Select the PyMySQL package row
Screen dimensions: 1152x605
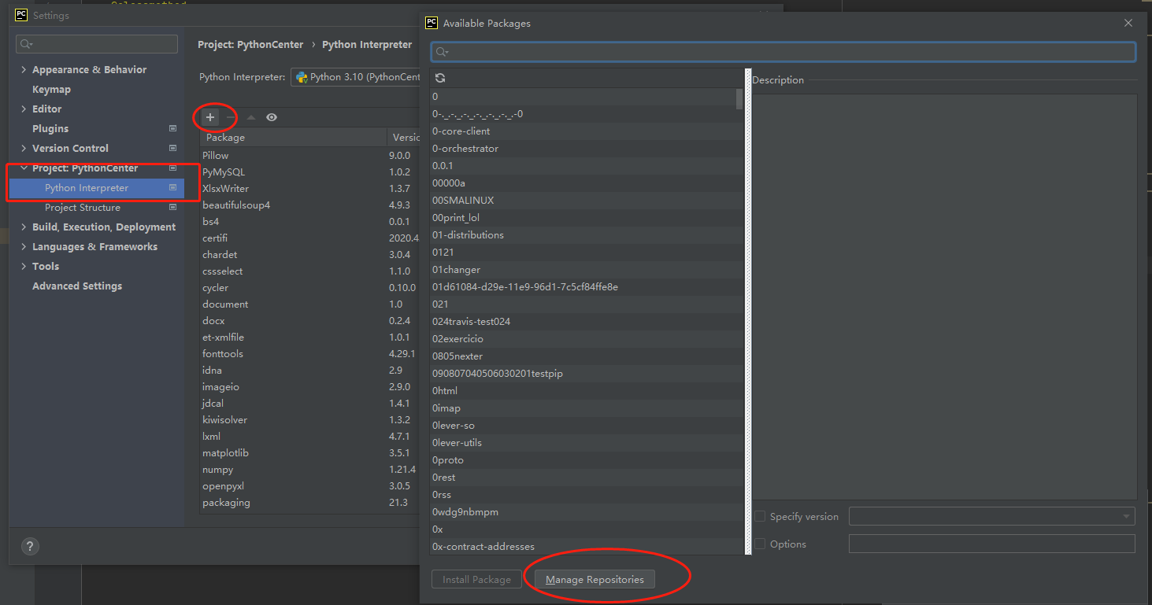309,172
